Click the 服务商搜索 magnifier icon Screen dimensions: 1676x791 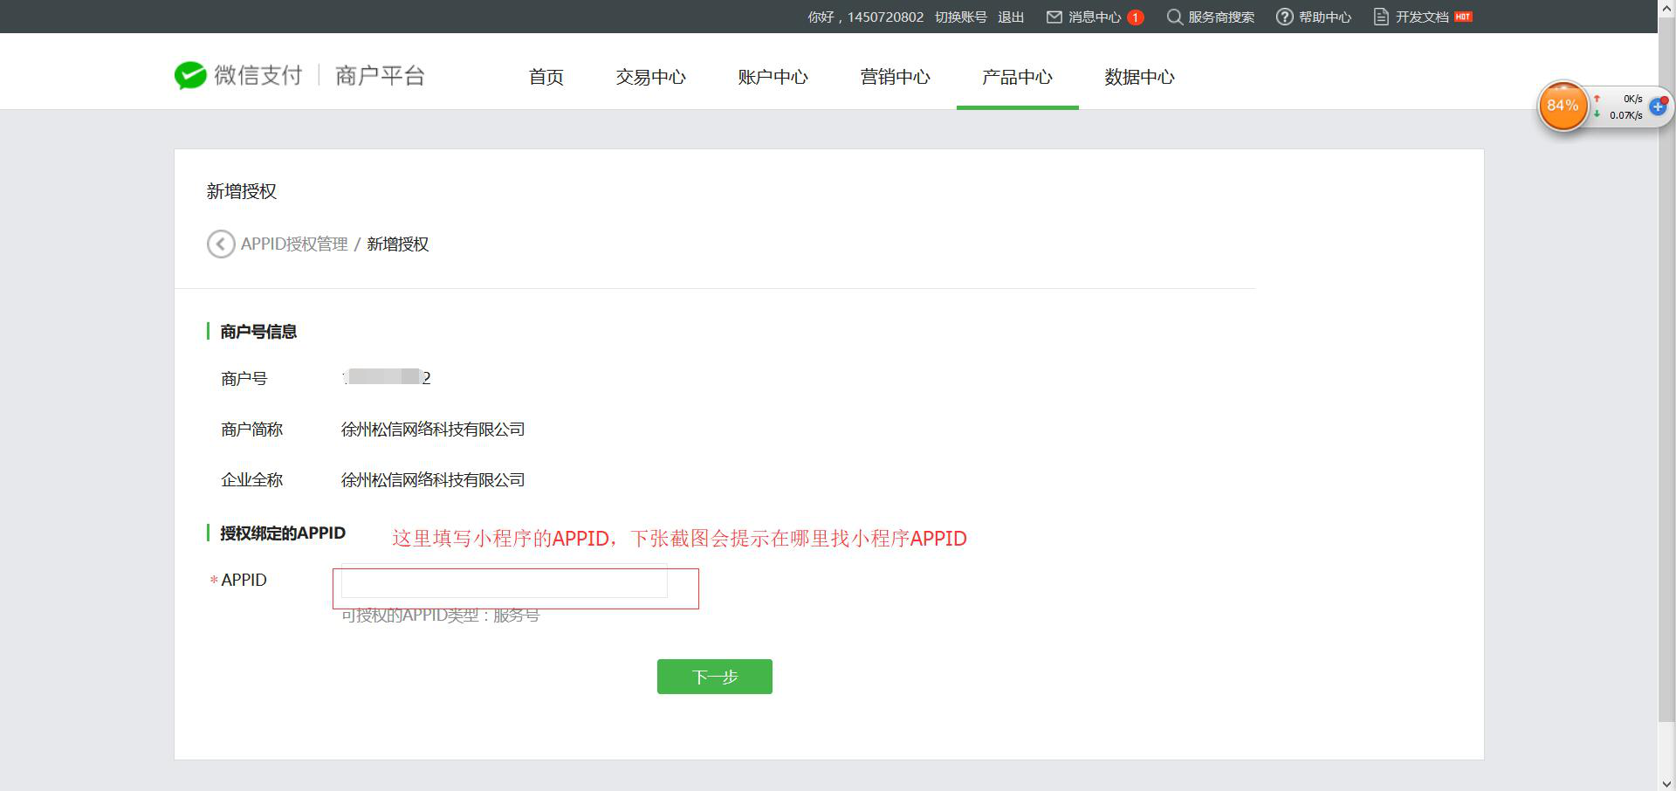tap(1175, 17)
